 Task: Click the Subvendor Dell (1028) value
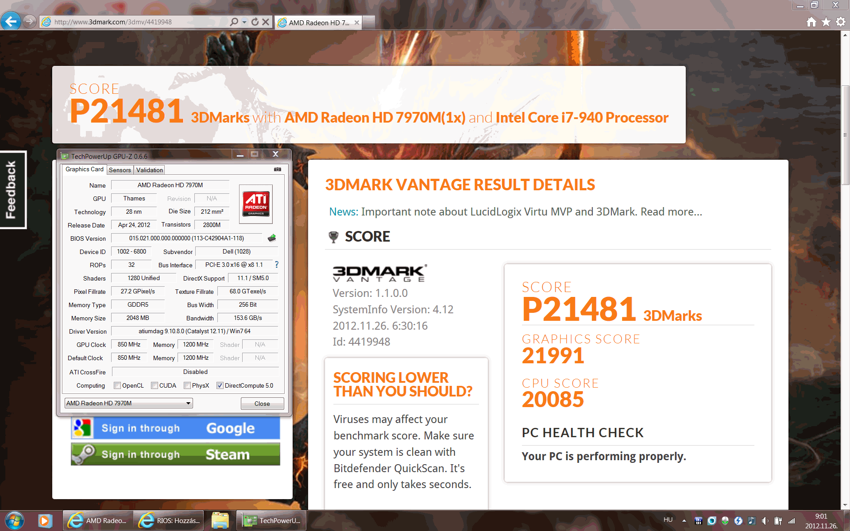pos(236,251)
